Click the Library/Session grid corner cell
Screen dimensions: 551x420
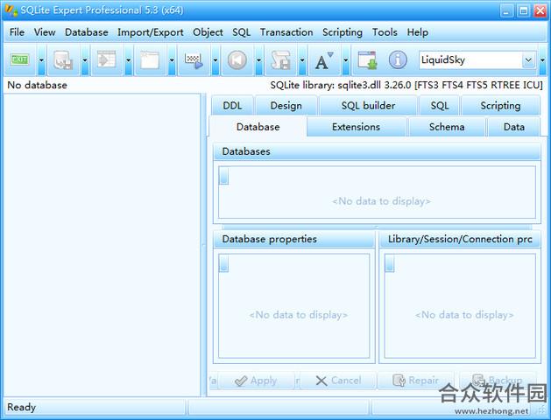(389, 263)
